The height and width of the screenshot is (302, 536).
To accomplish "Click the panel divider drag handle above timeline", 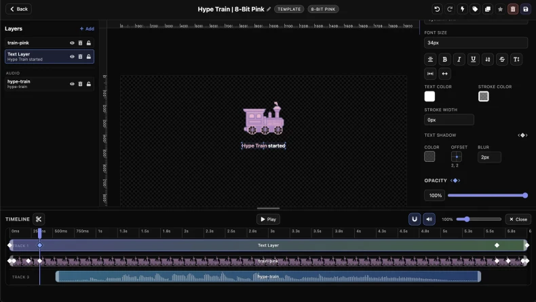I will pos(269,208).
